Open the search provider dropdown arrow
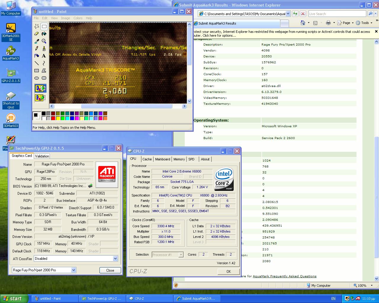The image size is (379, 303). tap(375, 14)
